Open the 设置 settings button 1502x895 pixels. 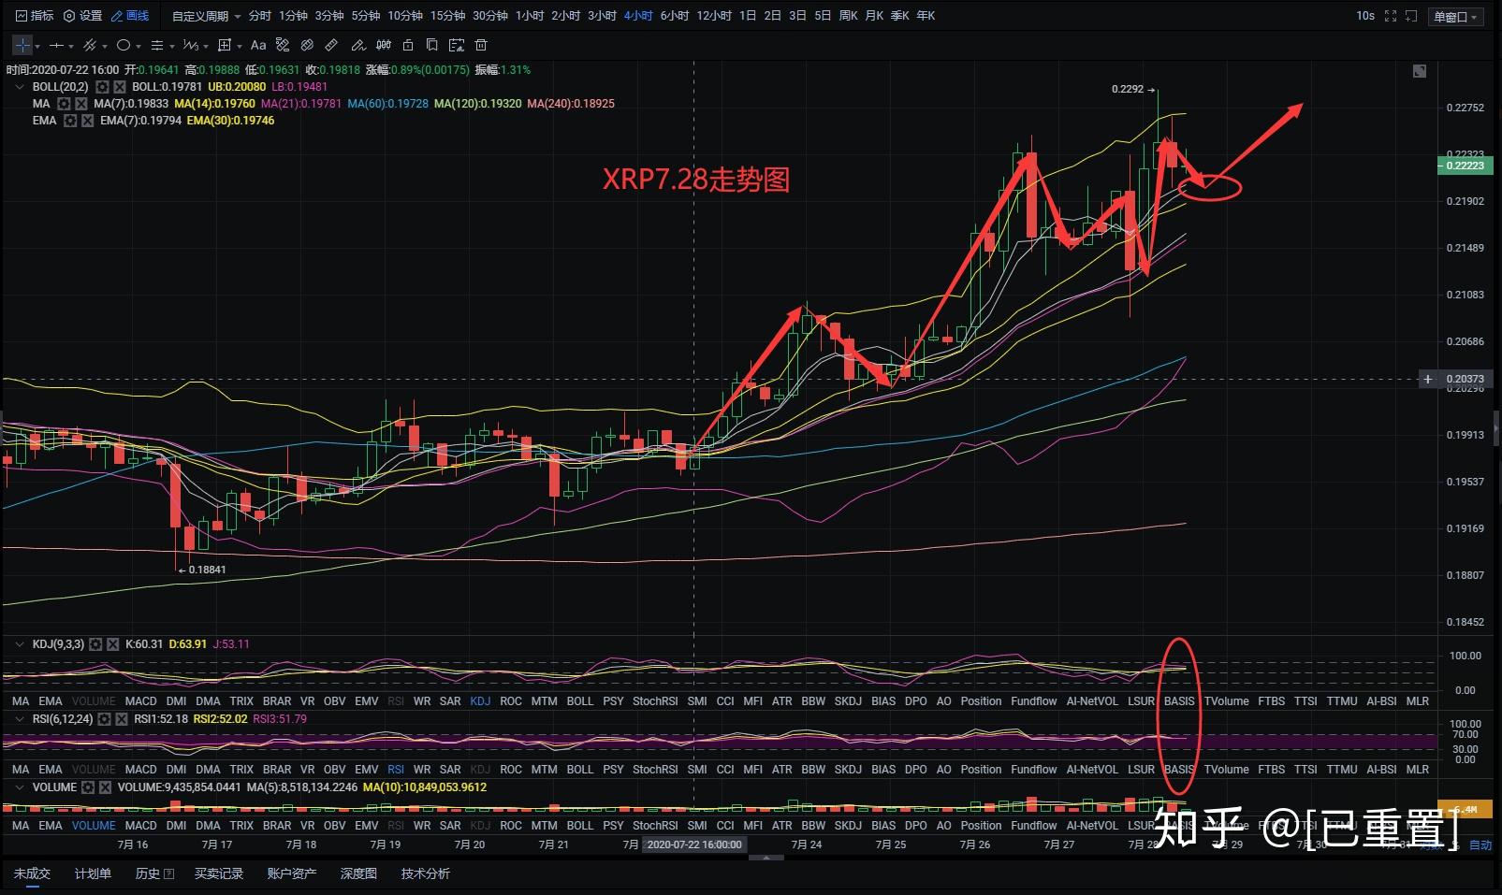pyautogui.click(x=82, y=16)
